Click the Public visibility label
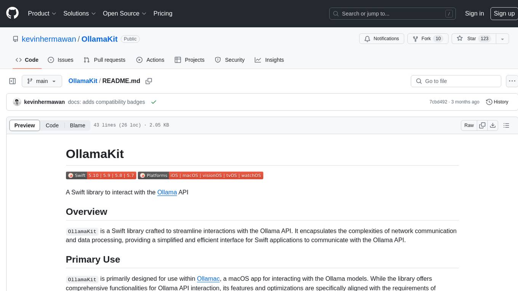 [130, 39]
